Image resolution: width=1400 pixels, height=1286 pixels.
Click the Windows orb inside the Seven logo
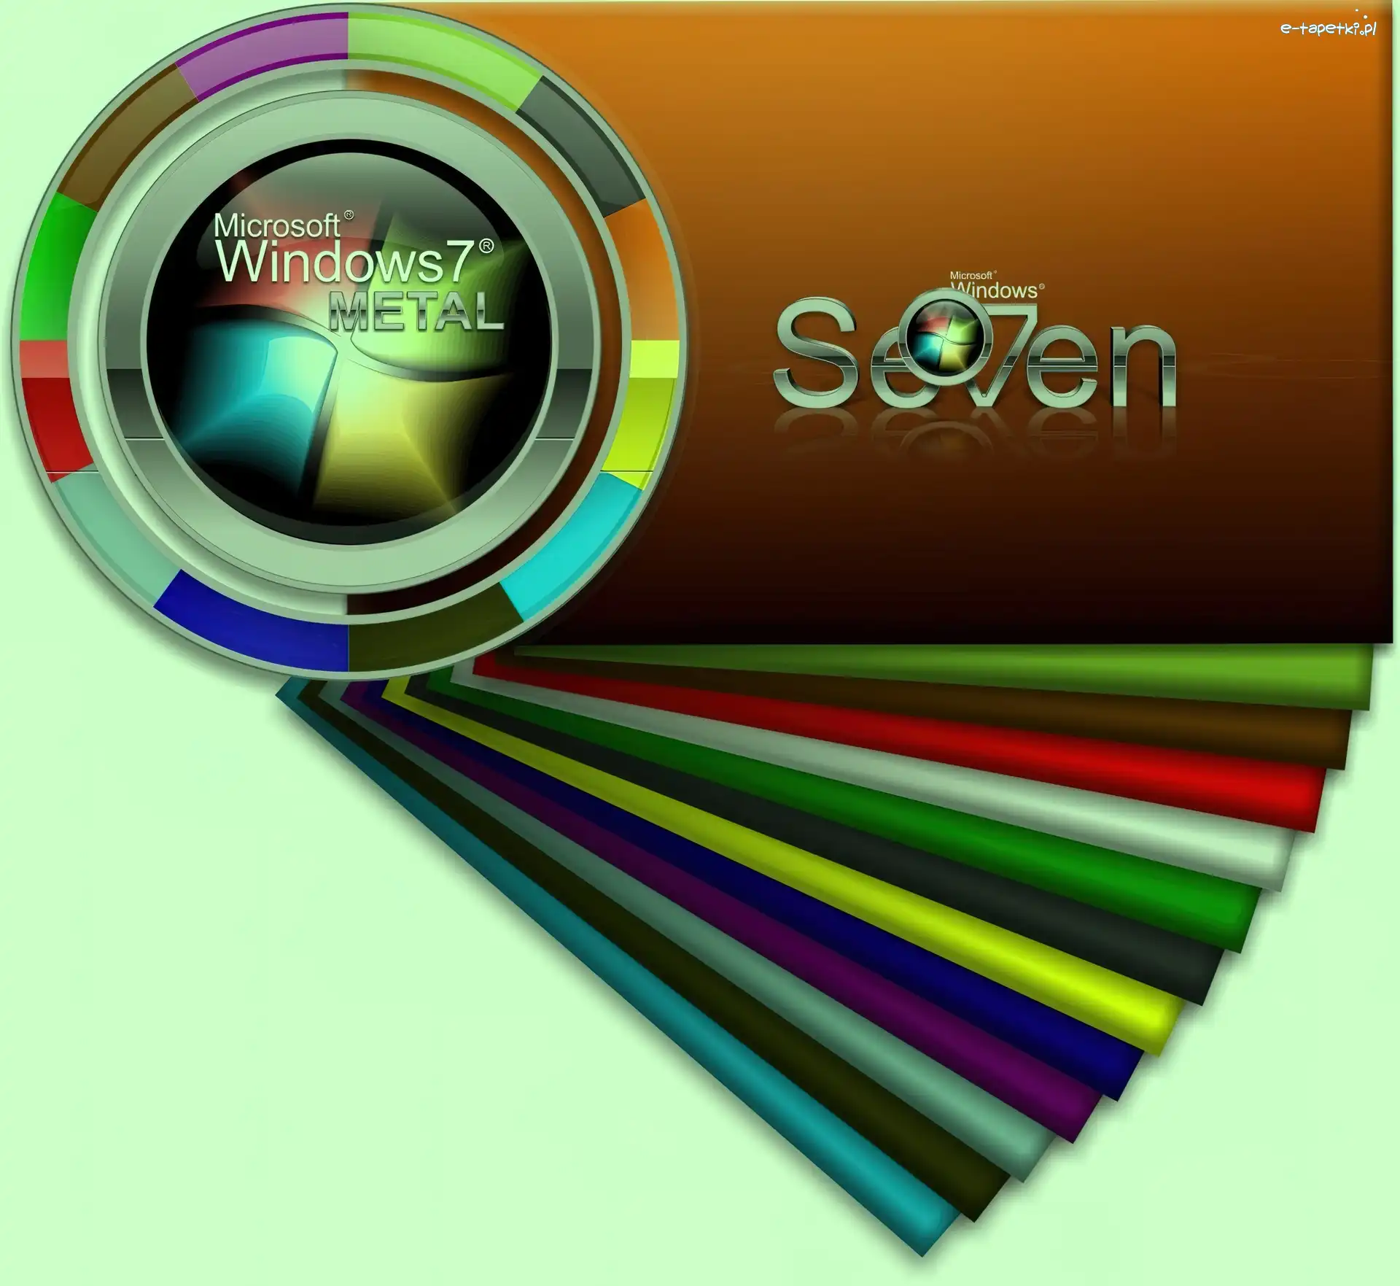pyautogui.click(x=944, y=336)
